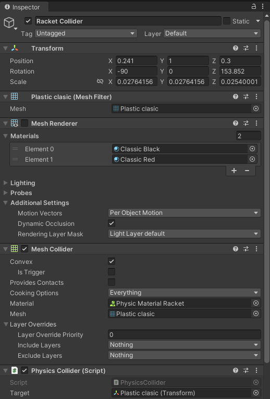Open Transform presets selector
The width and height of the screenshot is (270, 399).
click(x=246, y=48)
